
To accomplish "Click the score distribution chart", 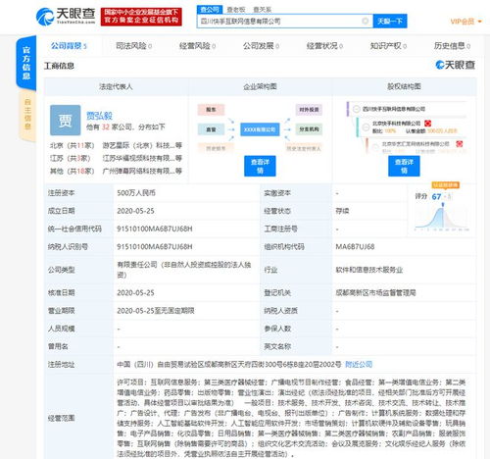I will (442, 218).
